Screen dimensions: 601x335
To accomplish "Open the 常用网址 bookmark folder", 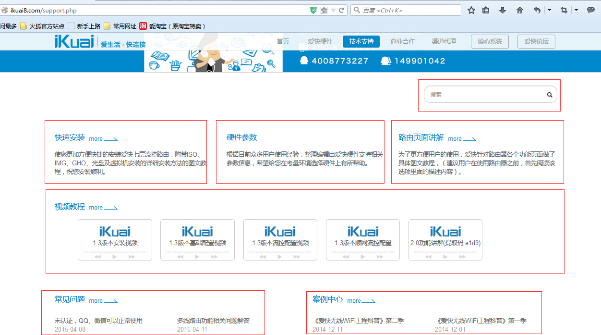I will (120, 26).
